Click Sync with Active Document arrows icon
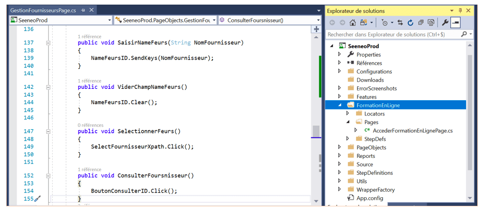 point(400,22)
